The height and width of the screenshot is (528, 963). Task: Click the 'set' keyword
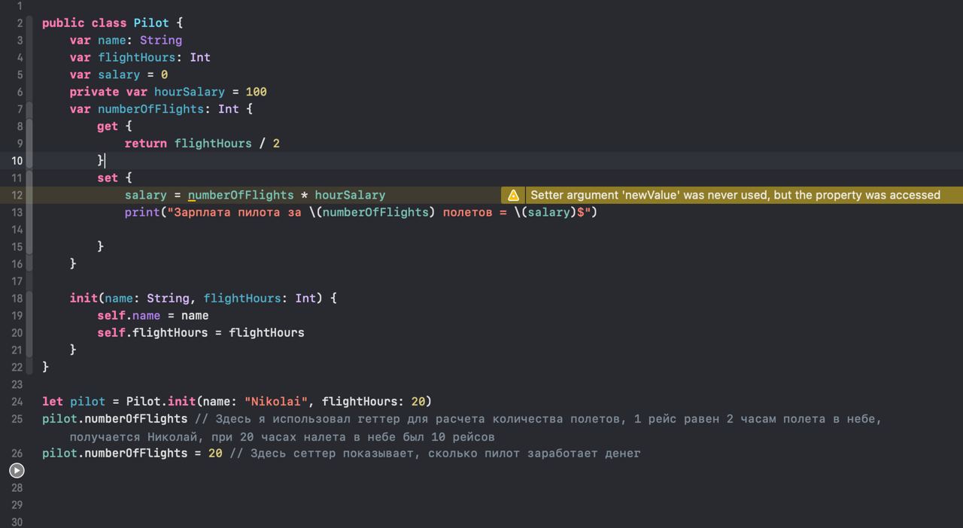(x=108, y=178)
